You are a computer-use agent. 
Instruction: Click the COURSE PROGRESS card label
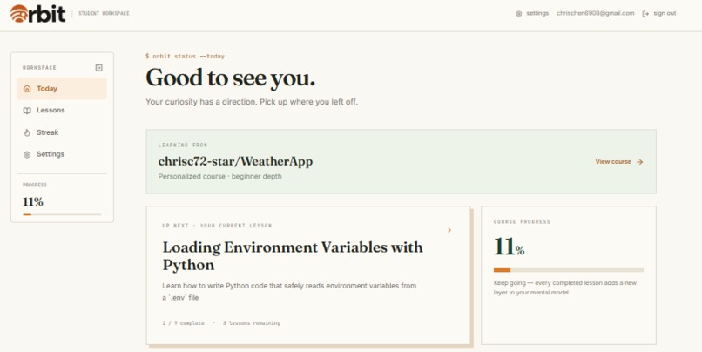[522, 221]
